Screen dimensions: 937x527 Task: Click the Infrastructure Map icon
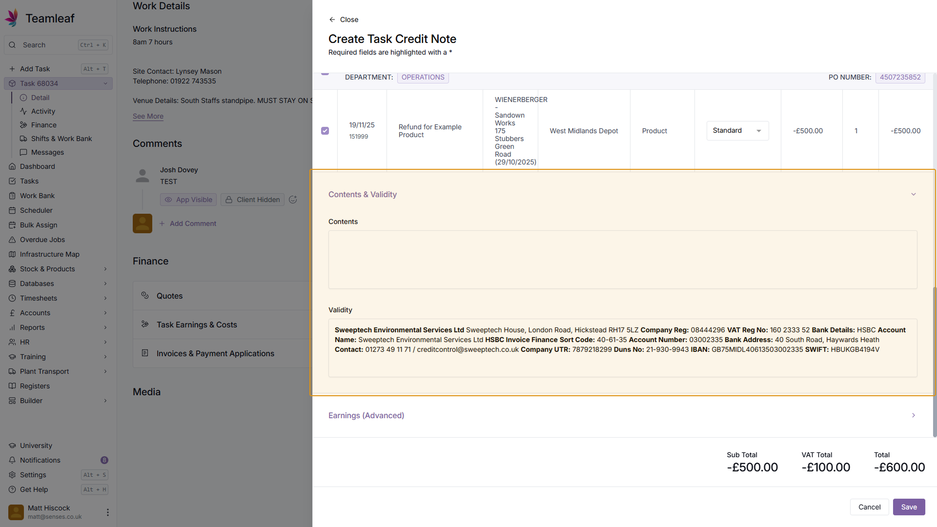12,254
